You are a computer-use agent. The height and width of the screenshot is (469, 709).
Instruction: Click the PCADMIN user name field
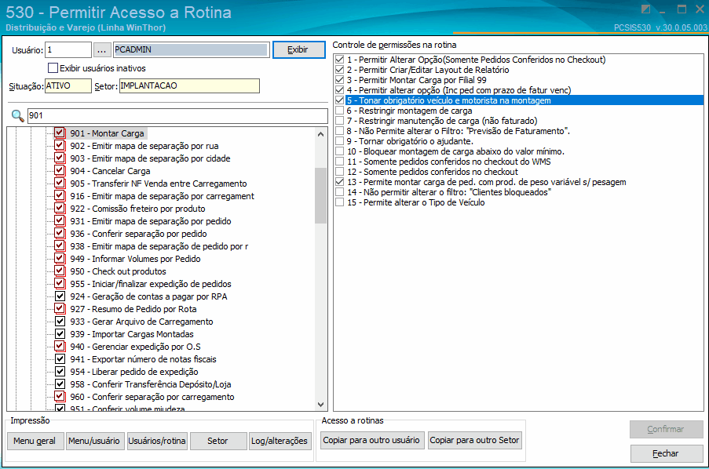(x=192, y=49)
